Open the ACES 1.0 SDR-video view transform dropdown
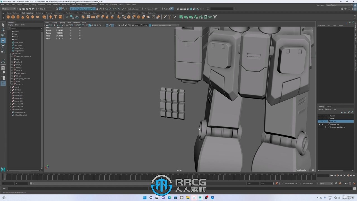357x201 pixels. point(165,25)
